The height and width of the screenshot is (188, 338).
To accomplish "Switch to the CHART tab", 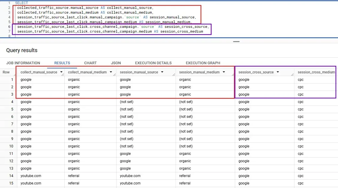I will click(x=90, y=63).
